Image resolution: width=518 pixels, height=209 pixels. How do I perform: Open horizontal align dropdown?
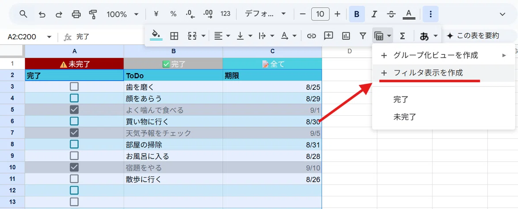tap(222, 36)
